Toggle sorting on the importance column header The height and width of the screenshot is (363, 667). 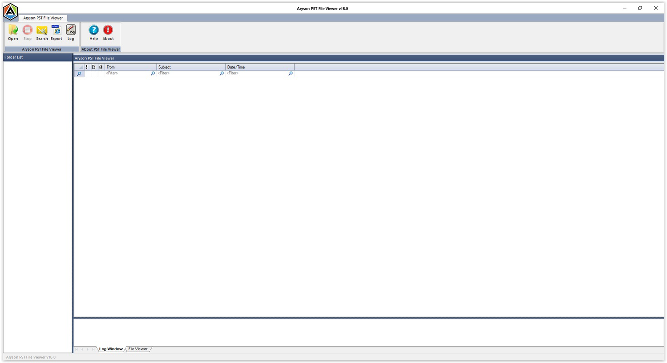pyautogui.click(x=86, y=67)
